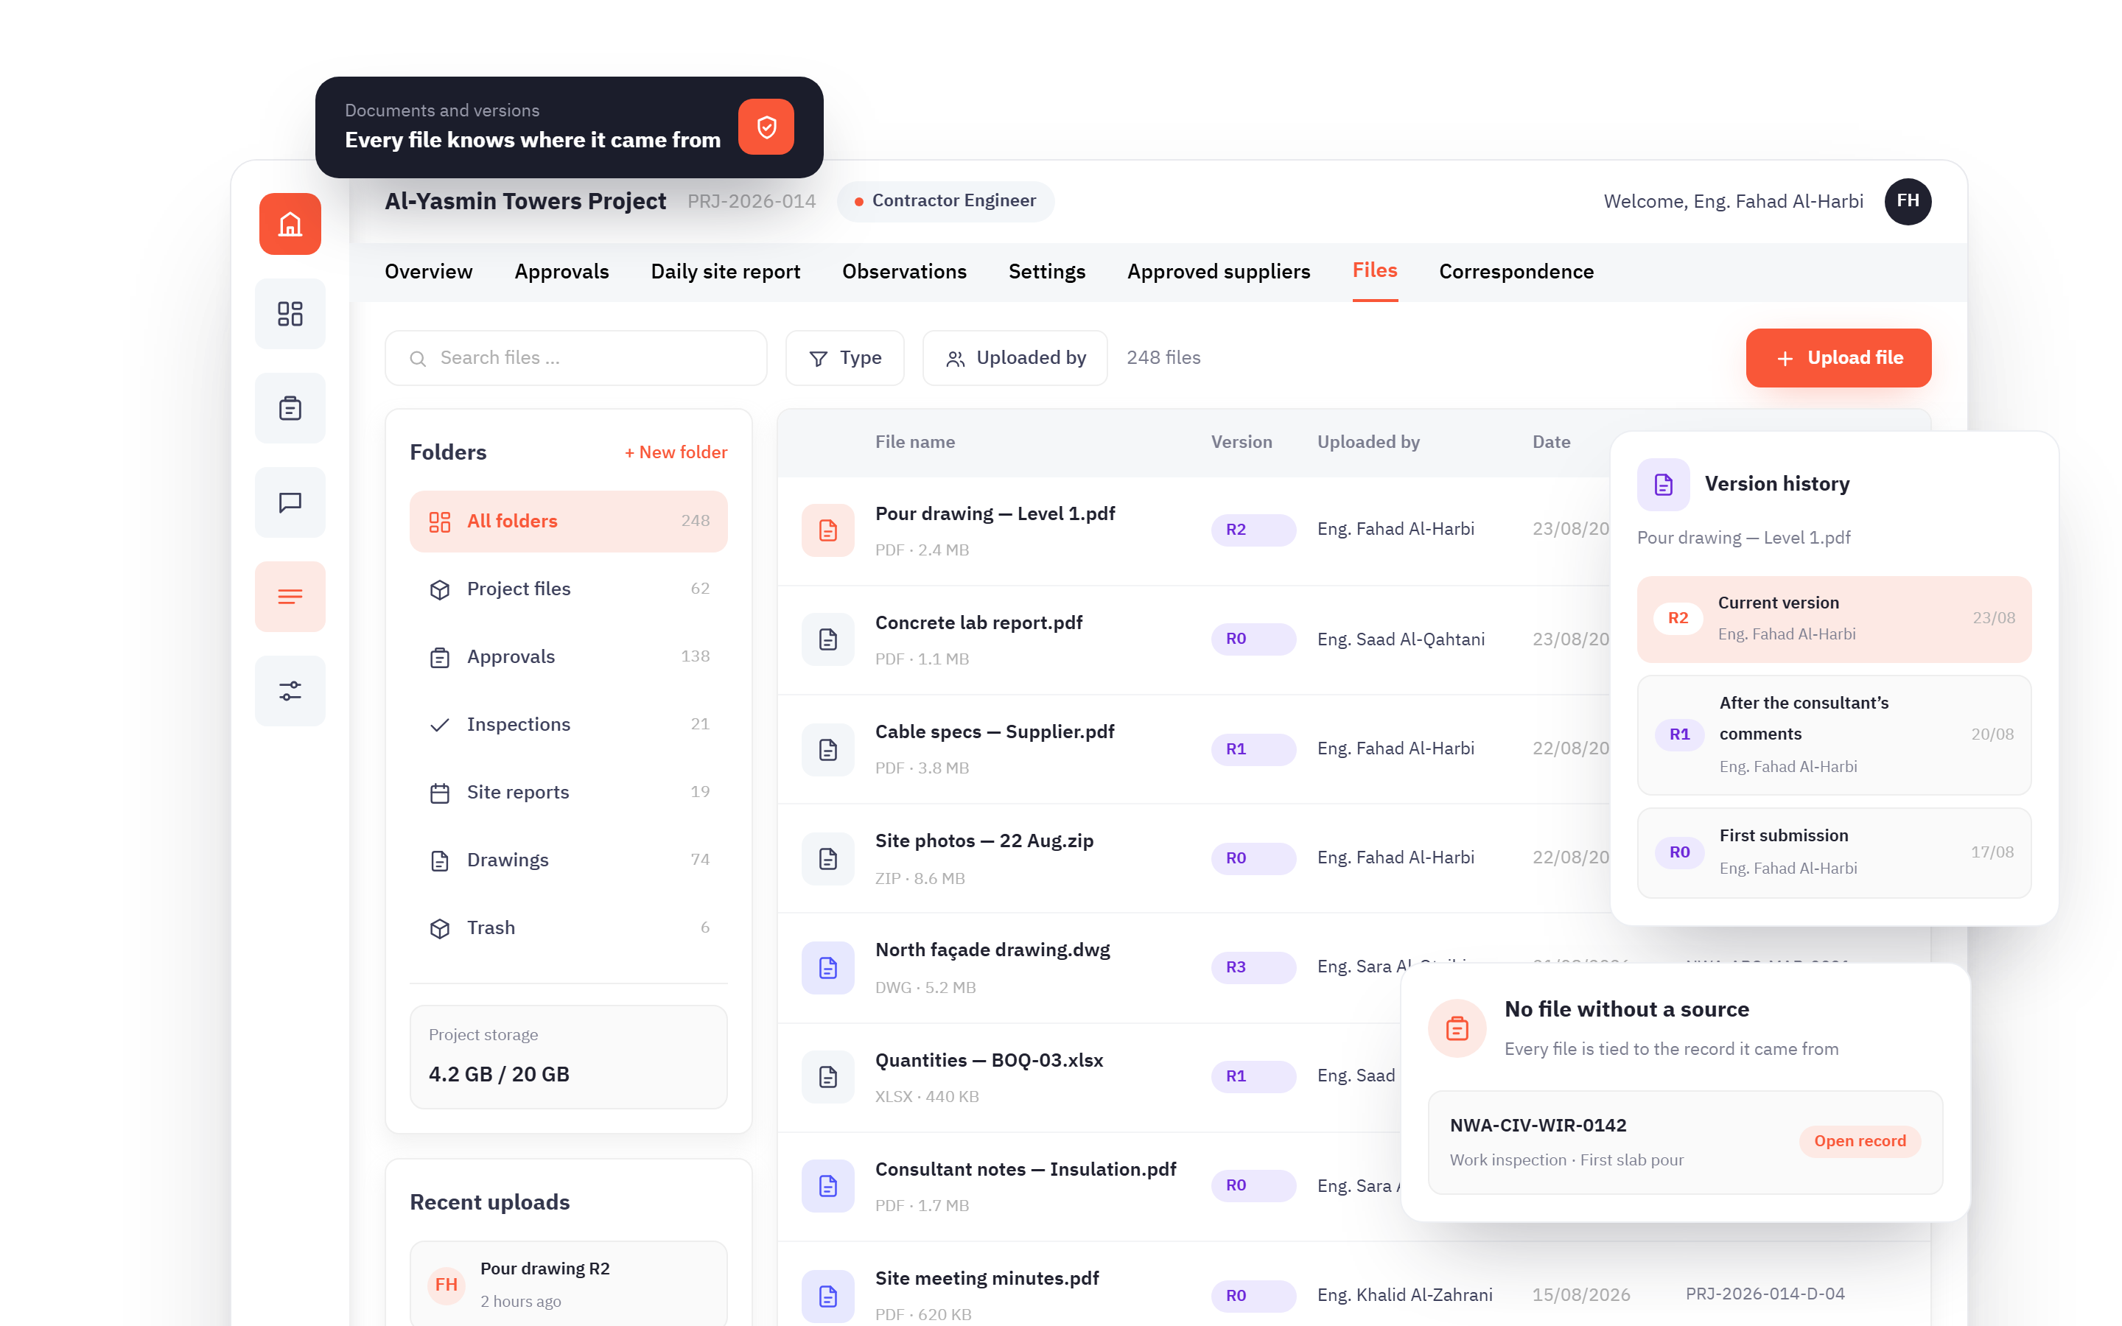Open the dashboard grid icon in the sidebar
This screenshot has height=1326, width=2122.
point(290,314)
